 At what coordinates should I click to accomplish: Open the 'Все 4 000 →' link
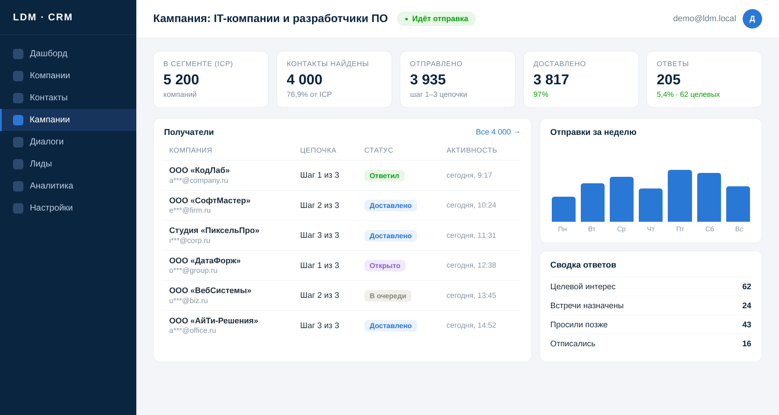click(498, 132)
